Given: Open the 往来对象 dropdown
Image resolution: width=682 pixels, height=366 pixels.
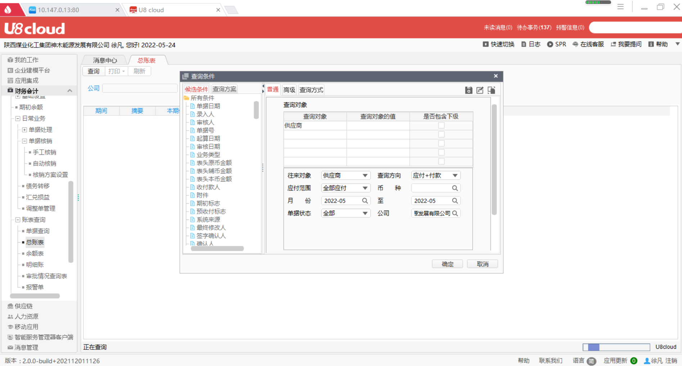Looking at the screenshot, I should coord(365,176).
